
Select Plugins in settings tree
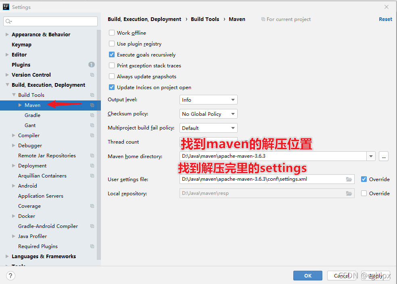(21, 65)
